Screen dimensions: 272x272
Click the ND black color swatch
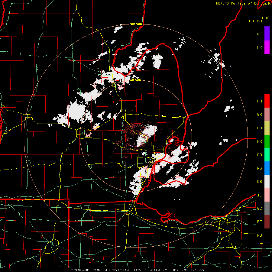click(x=267, y=235)
